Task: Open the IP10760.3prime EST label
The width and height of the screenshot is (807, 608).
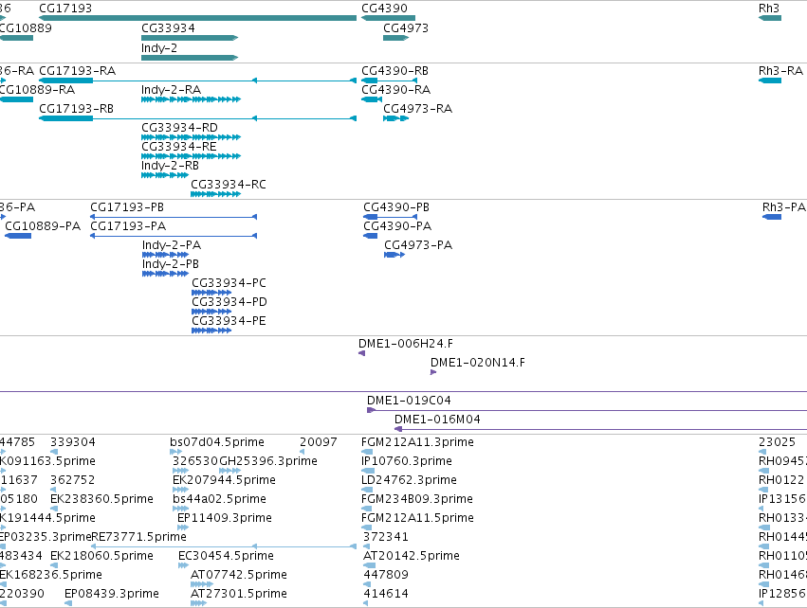Action: pyautogui.click(x=407, y=461)
